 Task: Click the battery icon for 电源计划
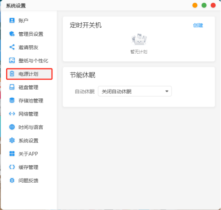pos(12,74)
